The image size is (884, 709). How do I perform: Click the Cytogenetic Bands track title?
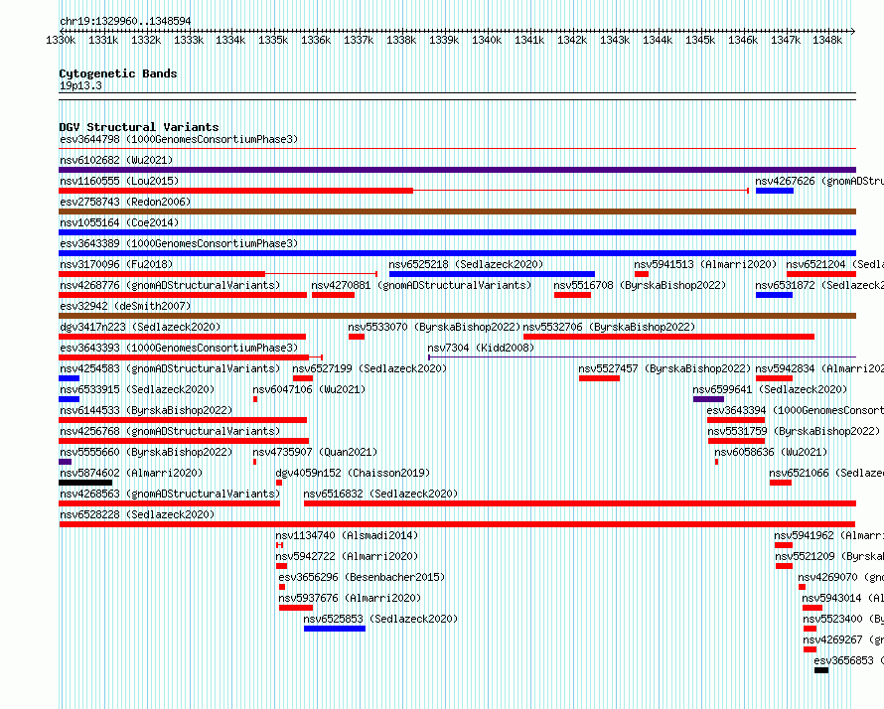(x=118, y=73)
